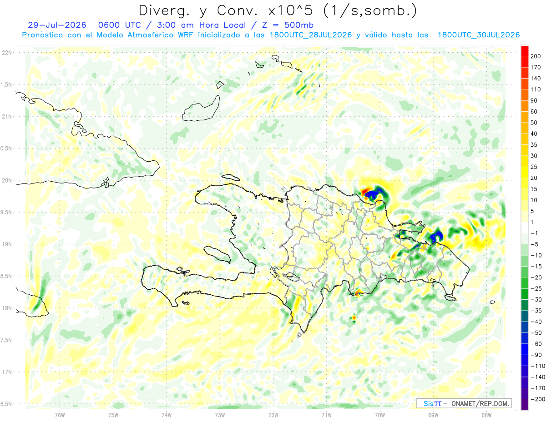The height and width of the screenshot is (421, 546).
Task: Click the positive '90' color scale label
Action: pyautogui.click(x=534, y=100)
